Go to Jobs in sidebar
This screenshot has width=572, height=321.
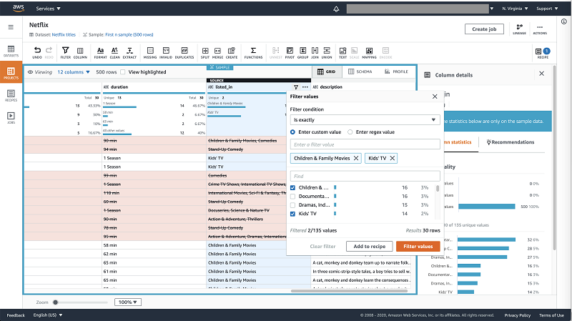click(11, 118)
